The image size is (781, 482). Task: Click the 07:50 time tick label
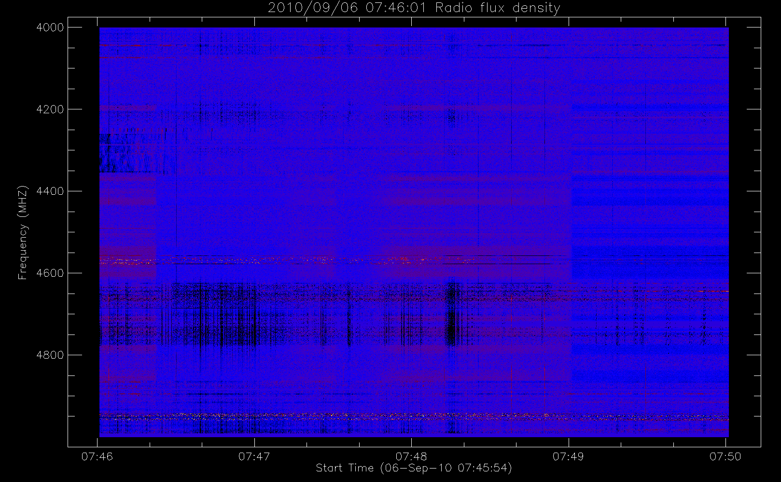(x=725, y=456)
